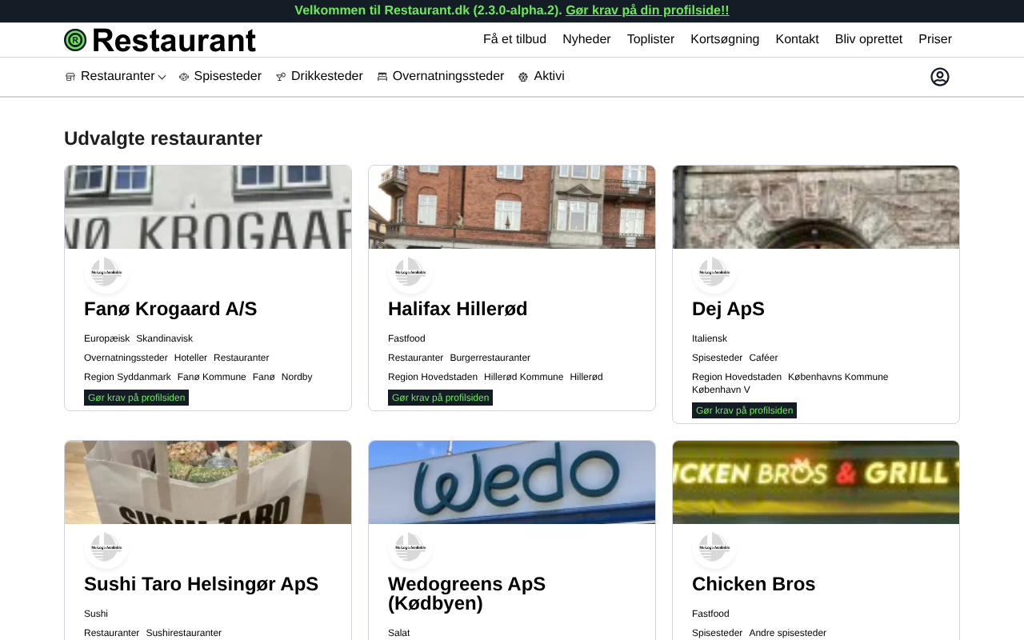1024x640 pixels.
Task: Open the Kontakt menu item
Action: pyautogui.click(x=797, y=39)
